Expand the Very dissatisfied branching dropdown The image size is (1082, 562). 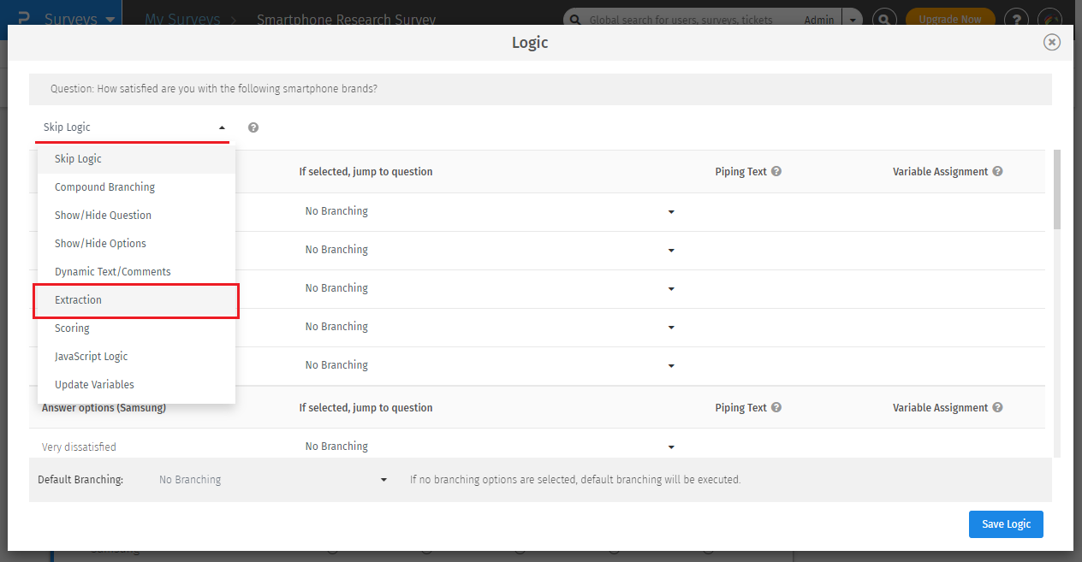671,446
